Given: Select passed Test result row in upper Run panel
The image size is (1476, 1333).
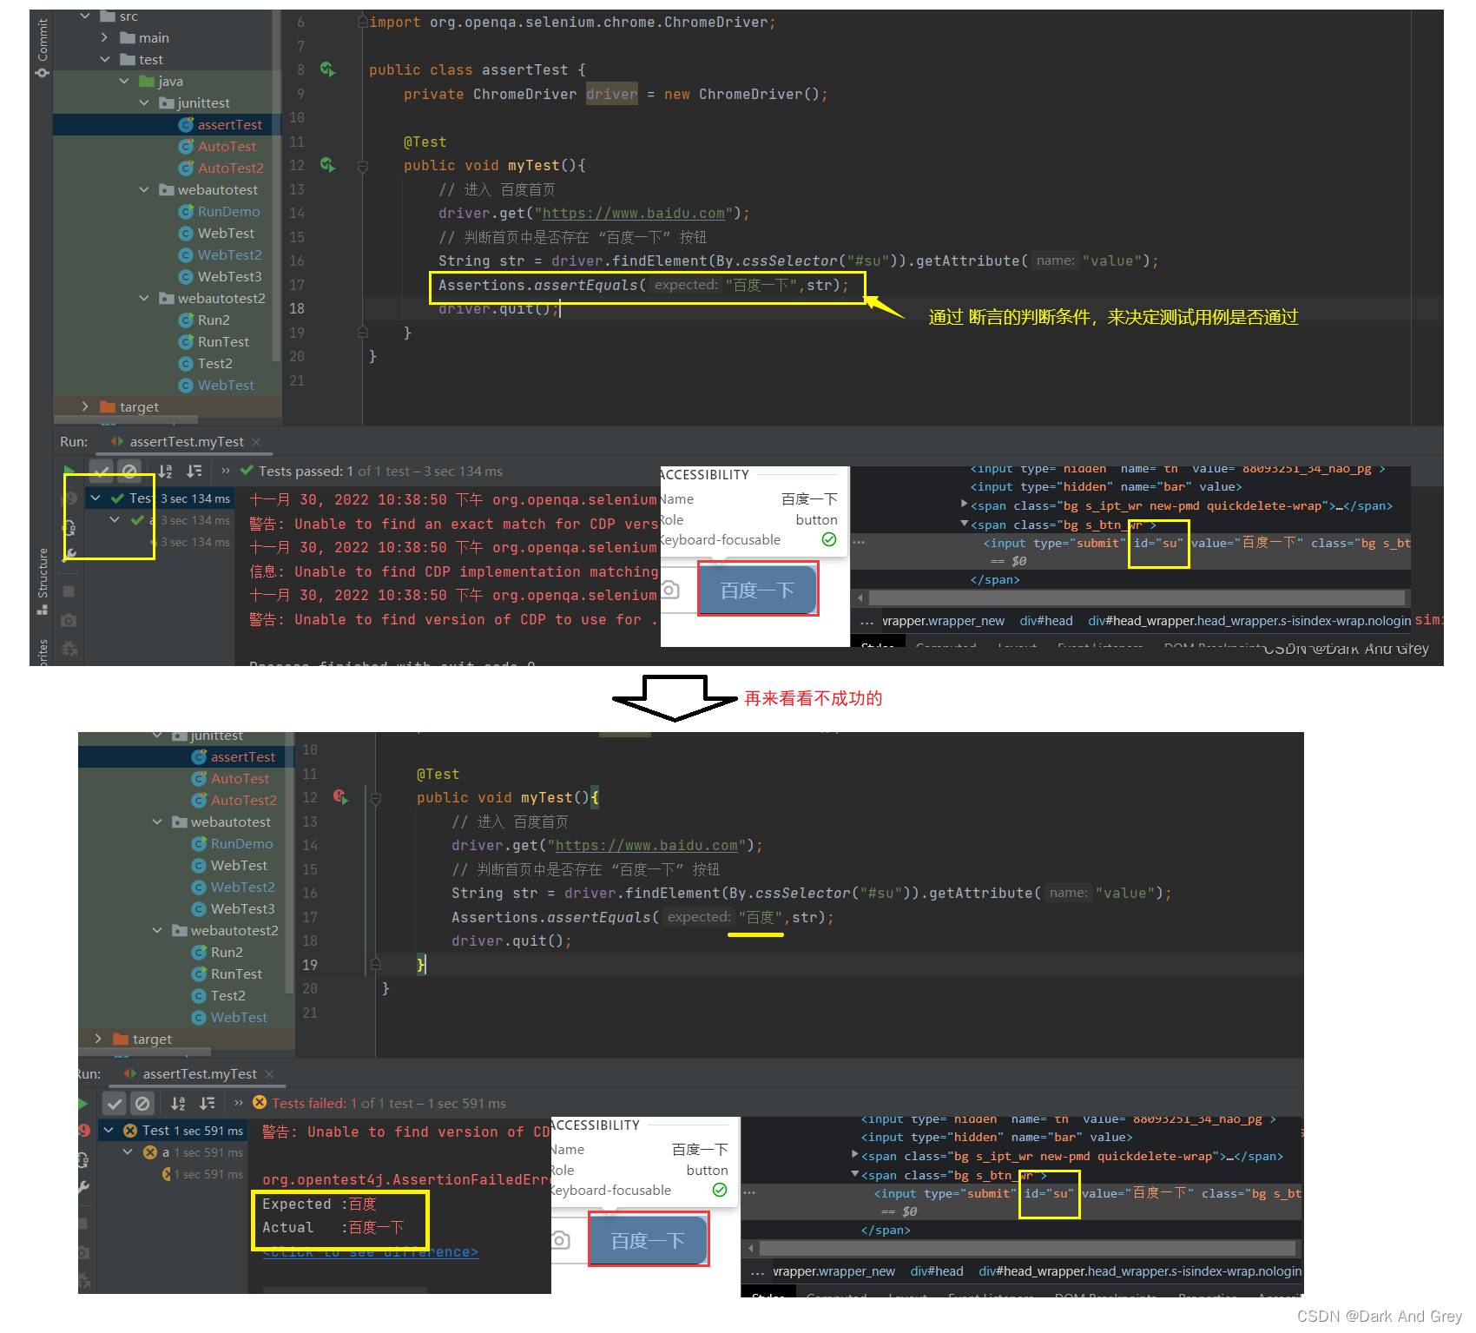Looking at the screenshot, I should point(161,498).
